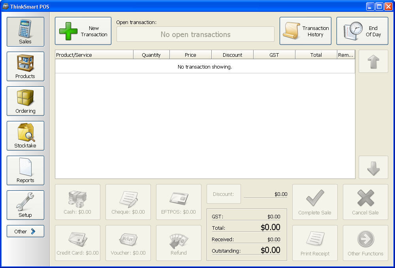Image resolution: width=395 pixels, height=268 pixels.
Task: Open the Sales section
Action: tap(25, 32)
